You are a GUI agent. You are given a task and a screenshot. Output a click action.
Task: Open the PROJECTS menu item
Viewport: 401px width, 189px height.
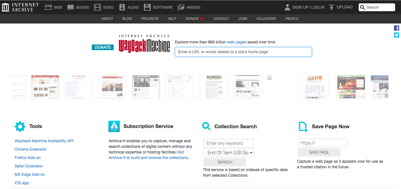150,19
